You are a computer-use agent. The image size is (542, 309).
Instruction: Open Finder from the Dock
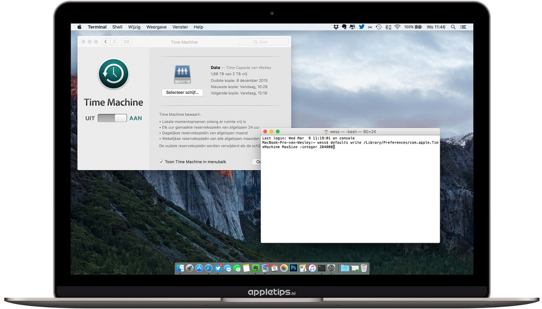click(x=180, y=268)
